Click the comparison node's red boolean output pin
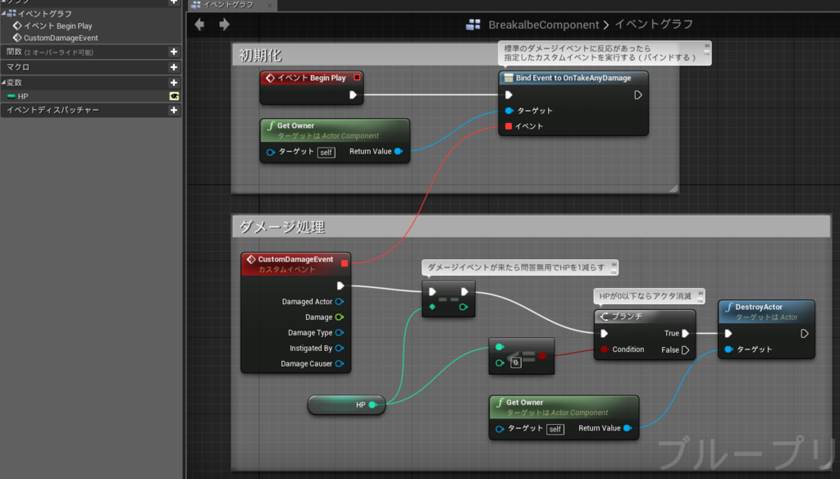840x479 pixels. 542,355
